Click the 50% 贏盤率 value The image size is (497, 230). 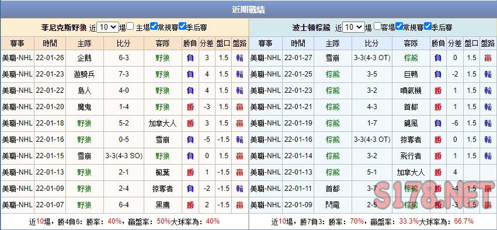click(164, 221)
